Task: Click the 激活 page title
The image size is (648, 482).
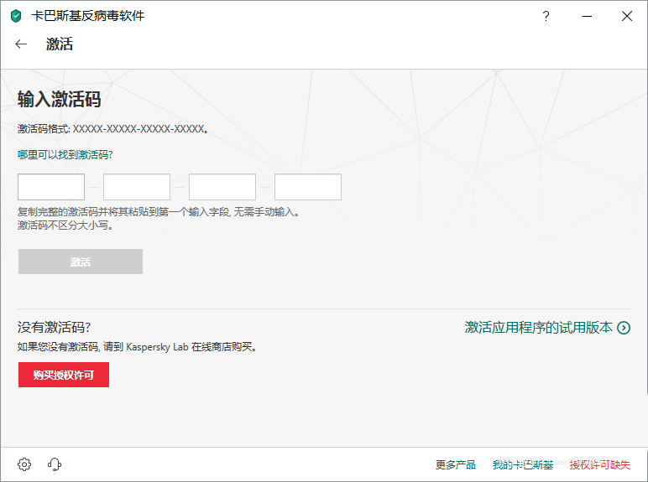Action: [60, 44]
